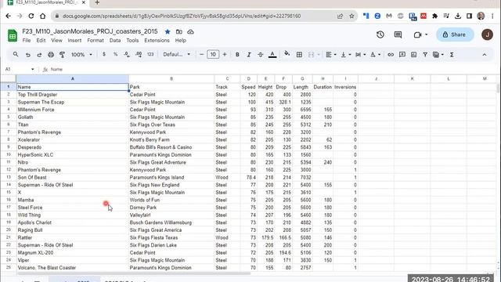Click the font size field

[213, 54]
